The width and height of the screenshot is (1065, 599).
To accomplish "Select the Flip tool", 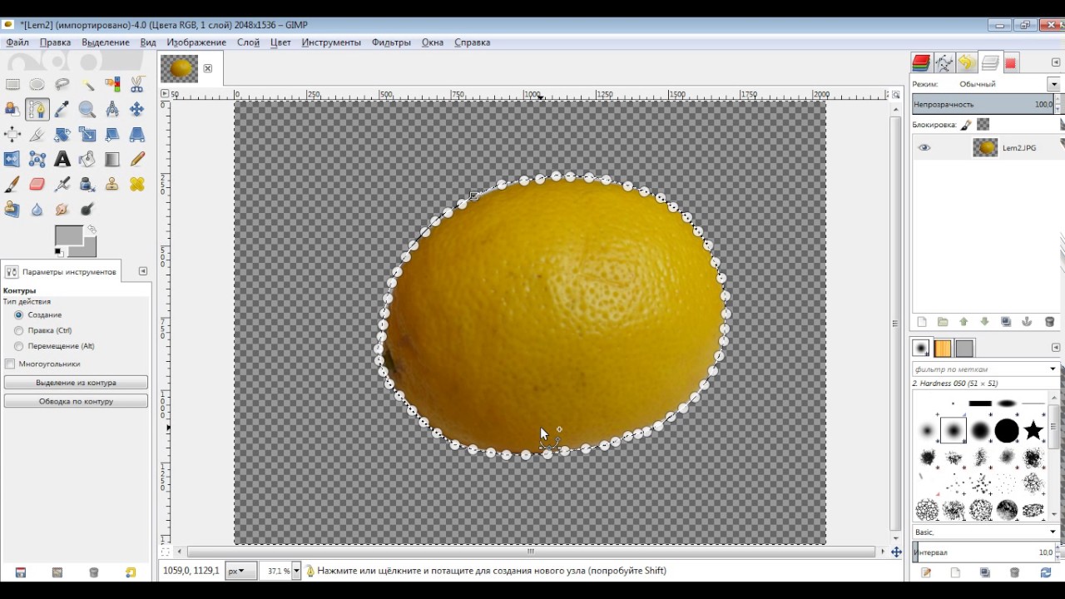I will pyautogui.click(x=12, y=159).
